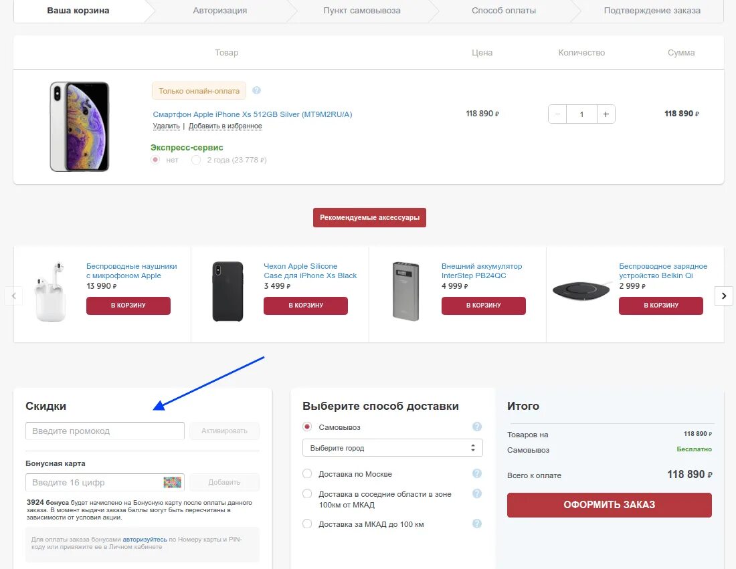
Task: Open iPhone Xs 512GB Silver product link
Action: pyautogui.click(x=252, y=114)
